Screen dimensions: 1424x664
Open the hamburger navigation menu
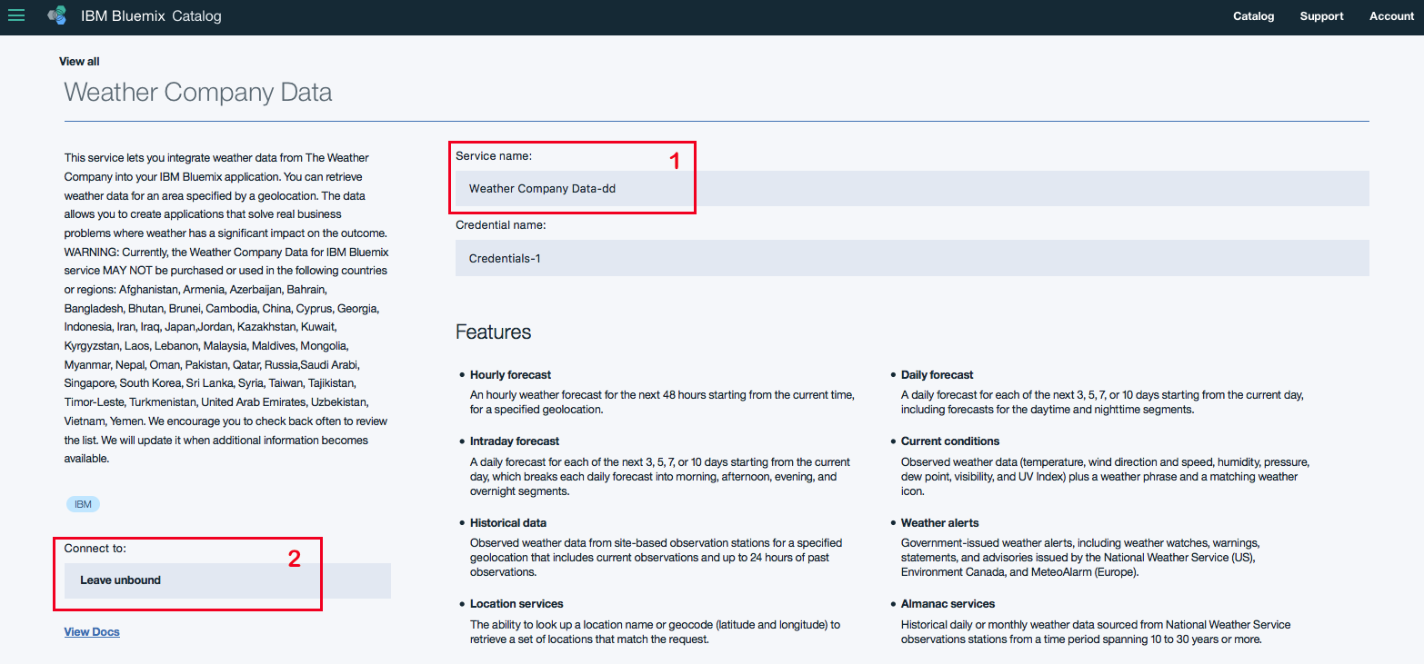(x=16, y=15)
